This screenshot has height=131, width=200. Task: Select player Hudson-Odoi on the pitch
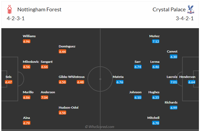69,108
